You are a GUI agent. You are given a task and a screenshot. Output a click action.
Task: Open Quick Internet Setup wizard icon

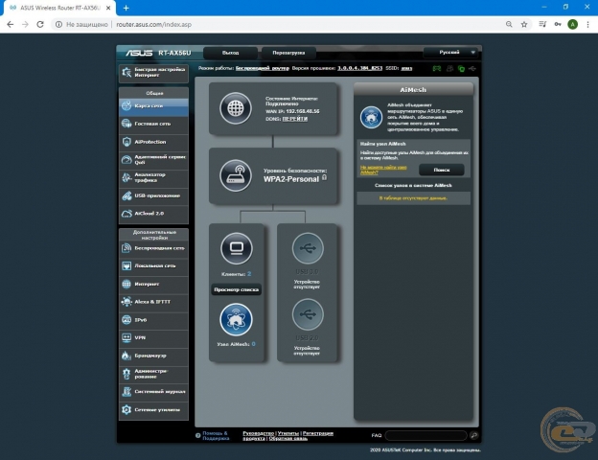[126, 72]
